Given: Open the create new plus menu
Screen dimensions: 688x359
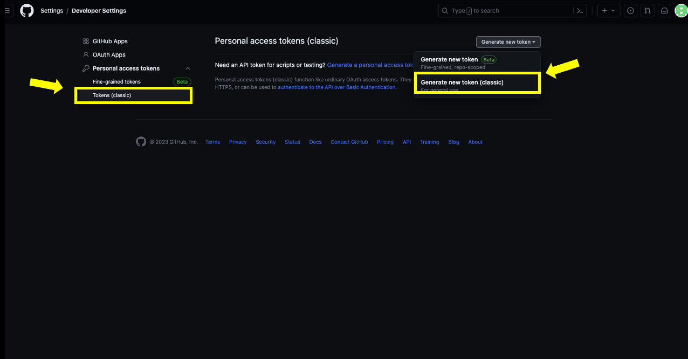Looking at the screenshot, I should tap(609, 11).
